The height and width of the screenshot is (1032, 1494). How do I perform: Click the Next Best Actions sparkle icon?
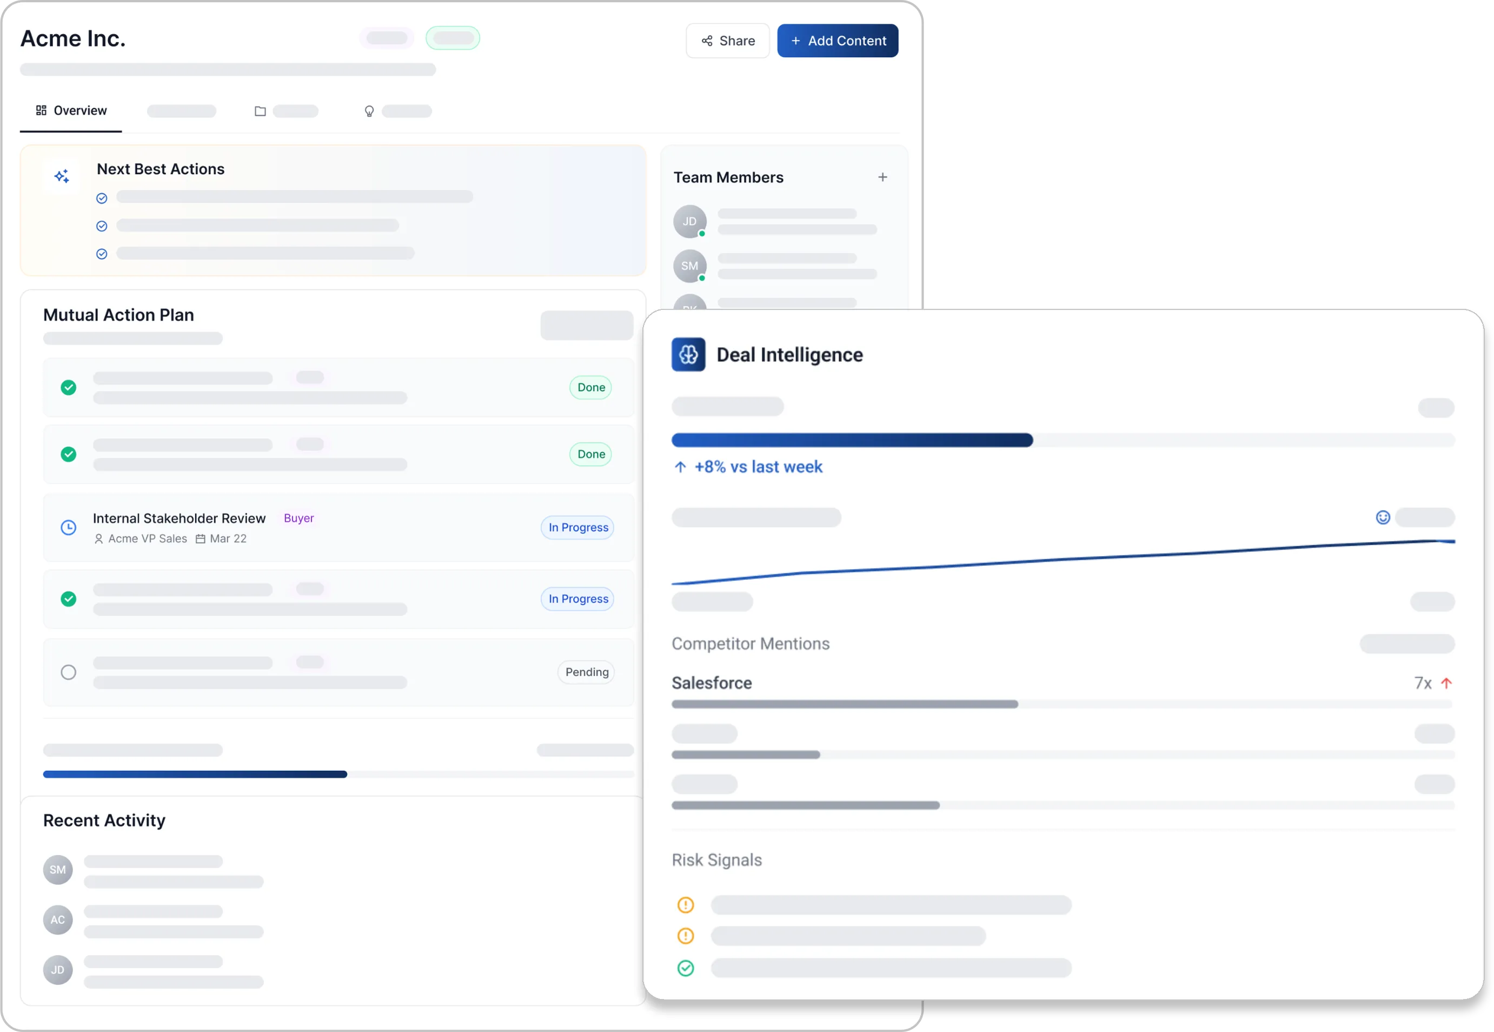click(x=62, y=176)
